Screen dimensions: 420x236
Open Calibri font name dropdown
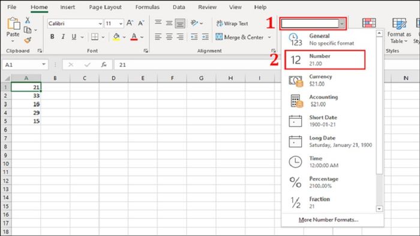click(100, 23)
